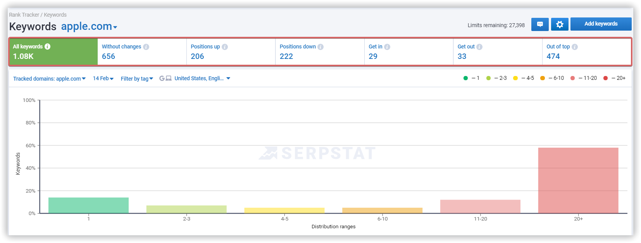The width and height of the screenshot is (641, 243).
Task: Click the orange bar for positions 6-10
Action: pyautogui.click(x=383, y=210)
